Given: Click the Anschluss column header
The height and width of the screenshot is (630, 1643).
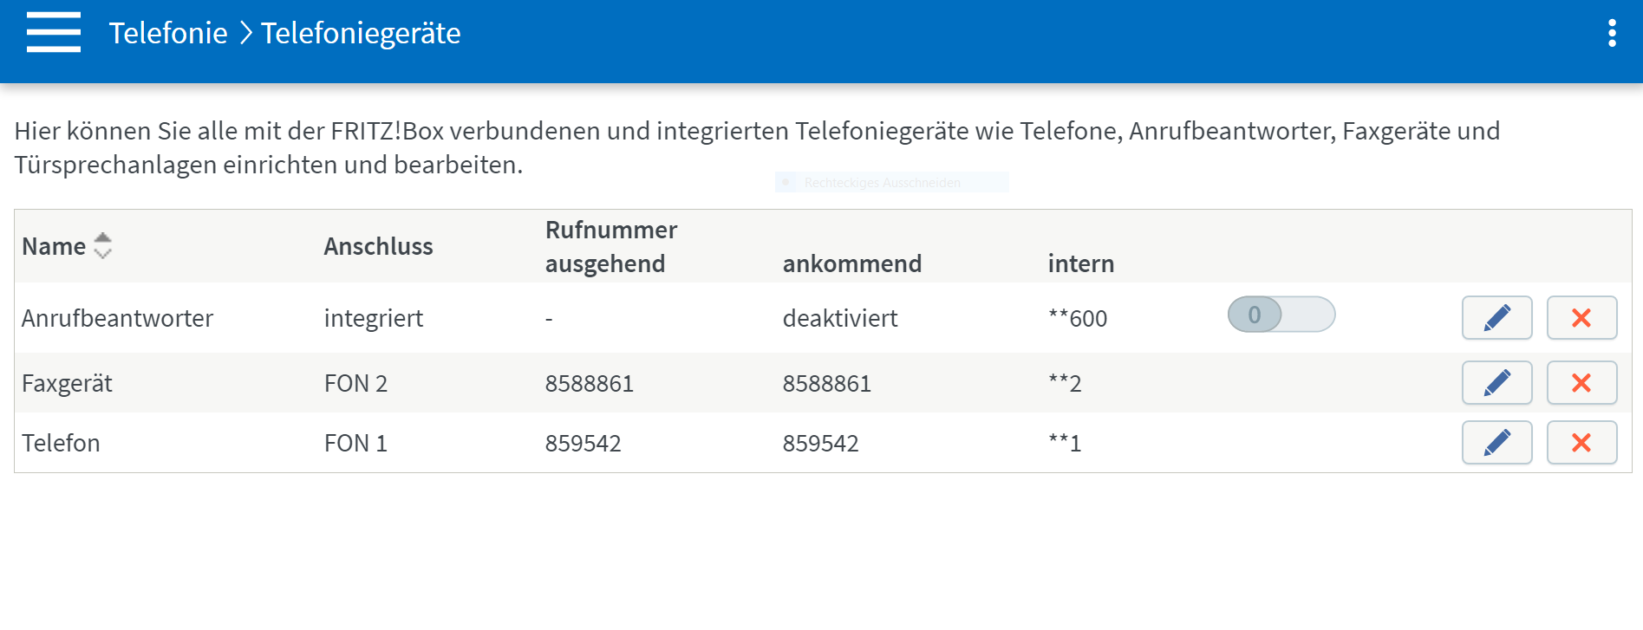Looking at the screenshot, I should coord(378,247).
